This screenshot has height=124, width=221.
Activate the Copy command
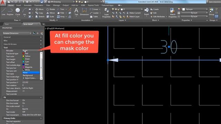click(39, 13)
